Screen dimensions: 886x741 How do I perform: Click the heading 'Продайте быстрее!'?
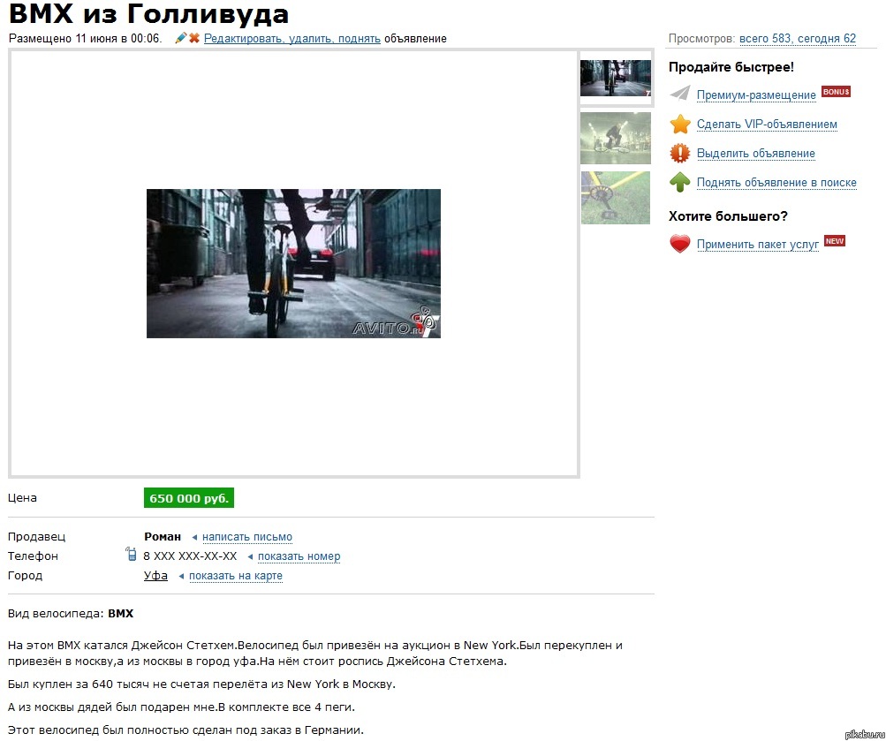731,67
